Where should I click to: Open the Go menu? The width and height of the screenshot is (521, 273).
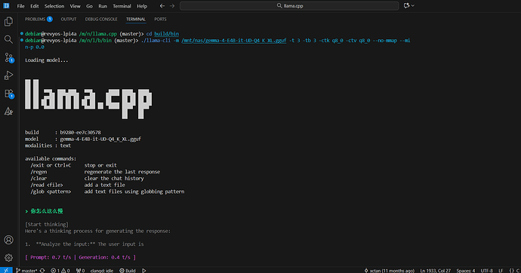[89, 6]
